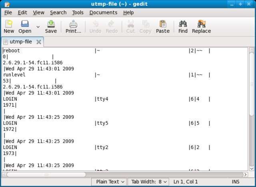256x187 pixels.
Task: Click the Redo toolbar icon
Action: click(112, 27)
